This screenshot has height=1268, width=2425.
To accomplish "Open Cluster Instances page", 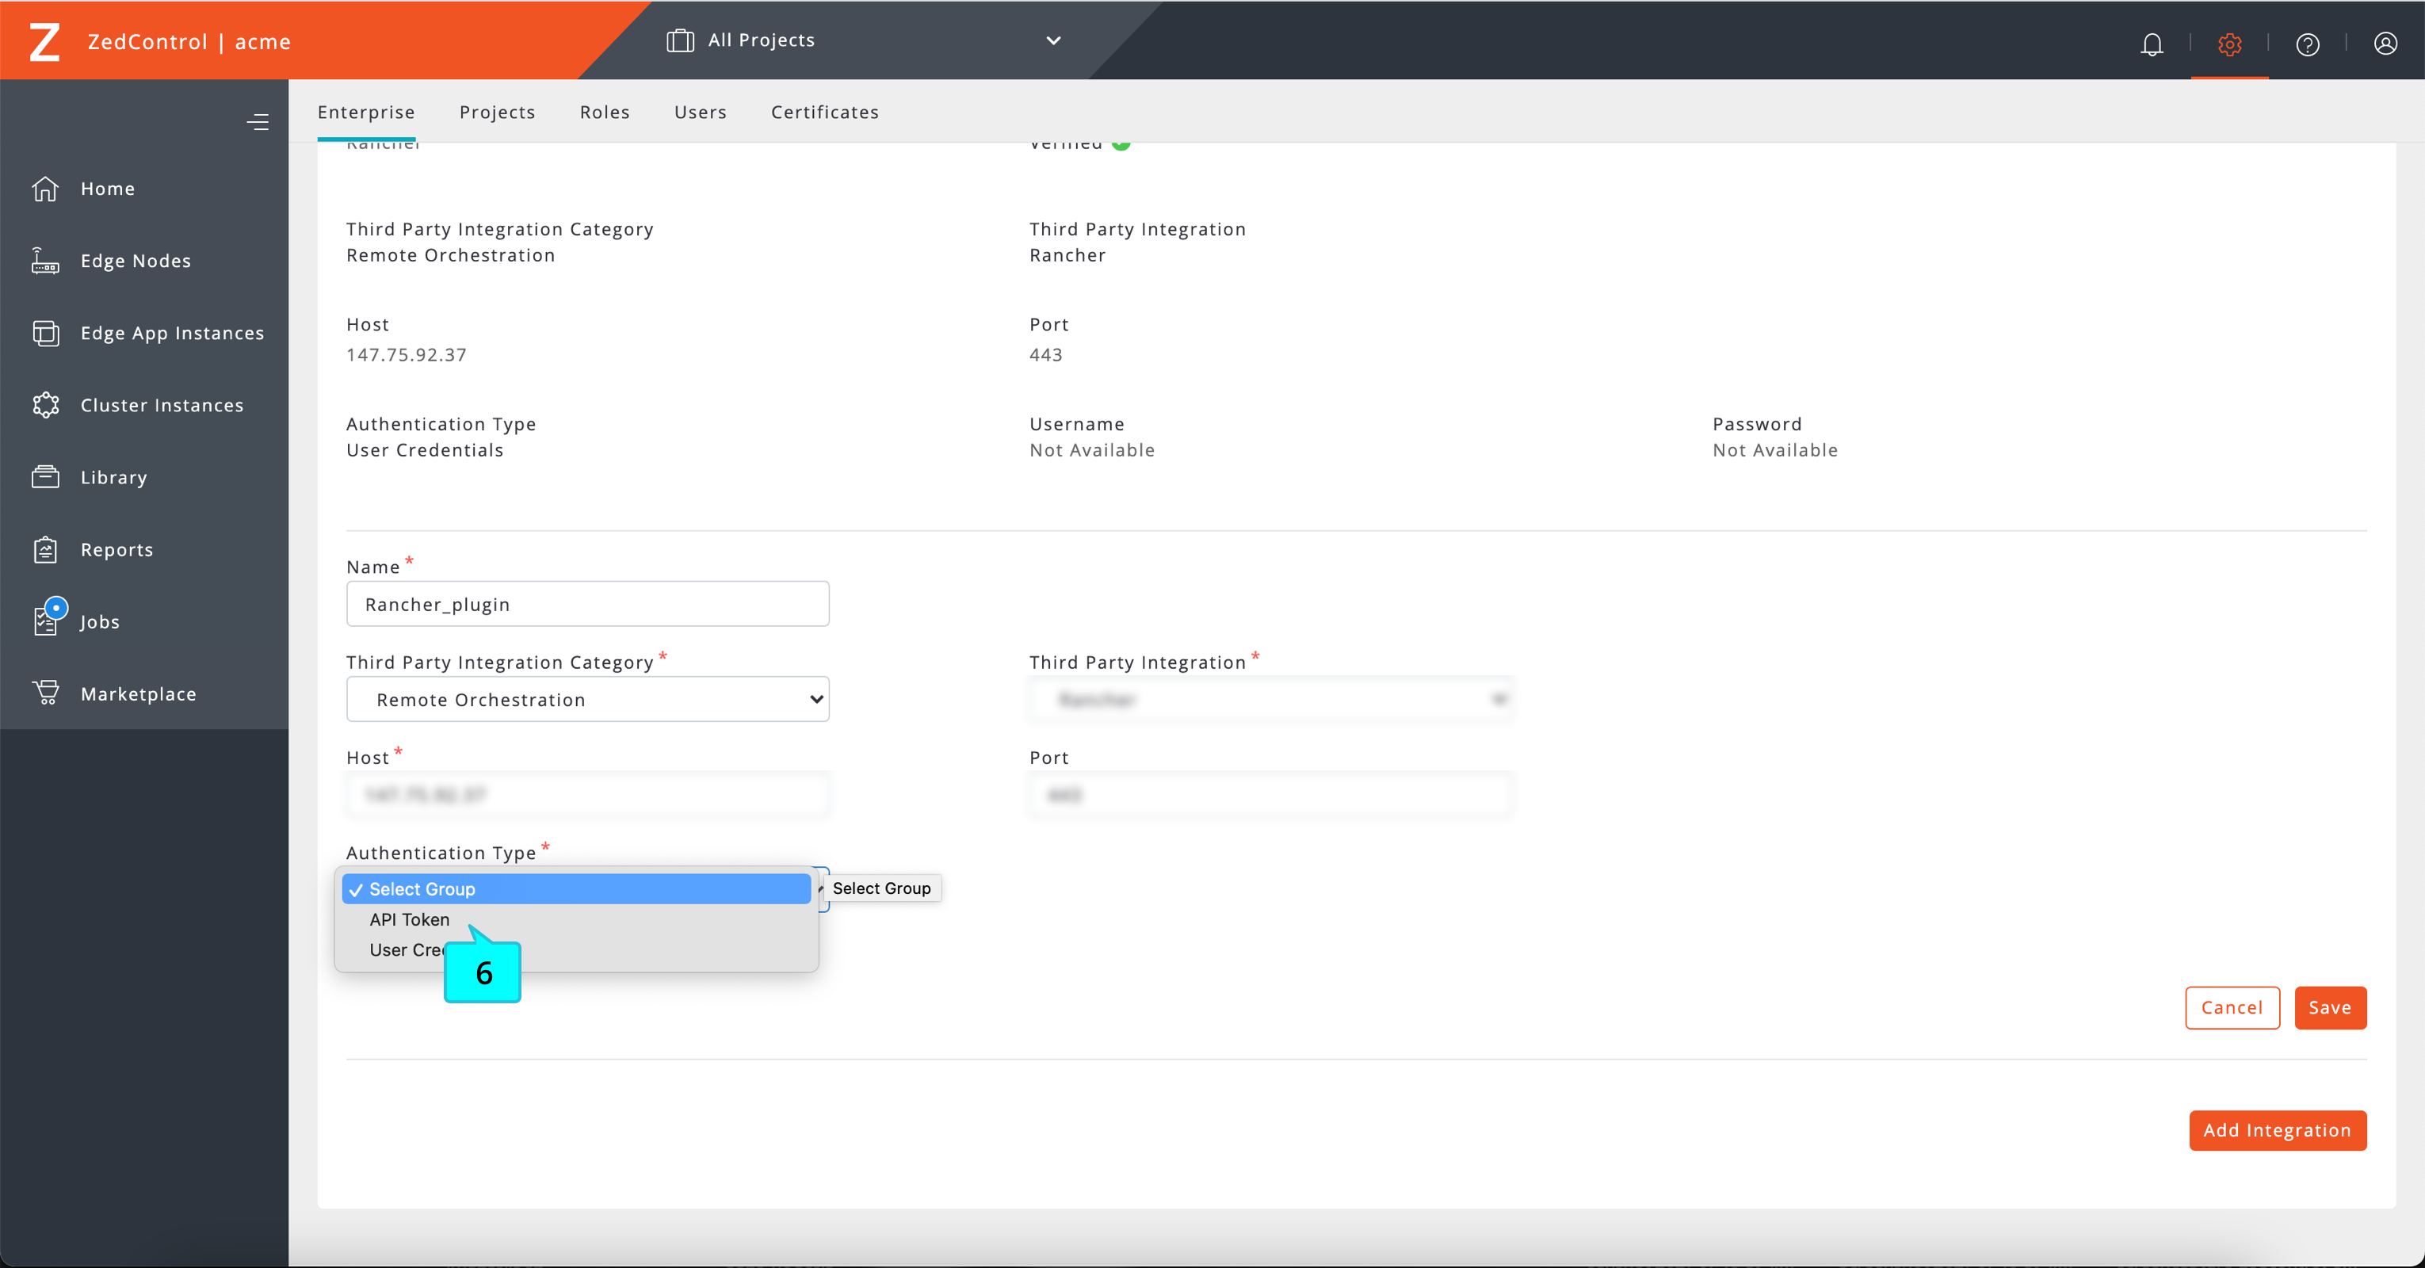I will click(162, 405).
